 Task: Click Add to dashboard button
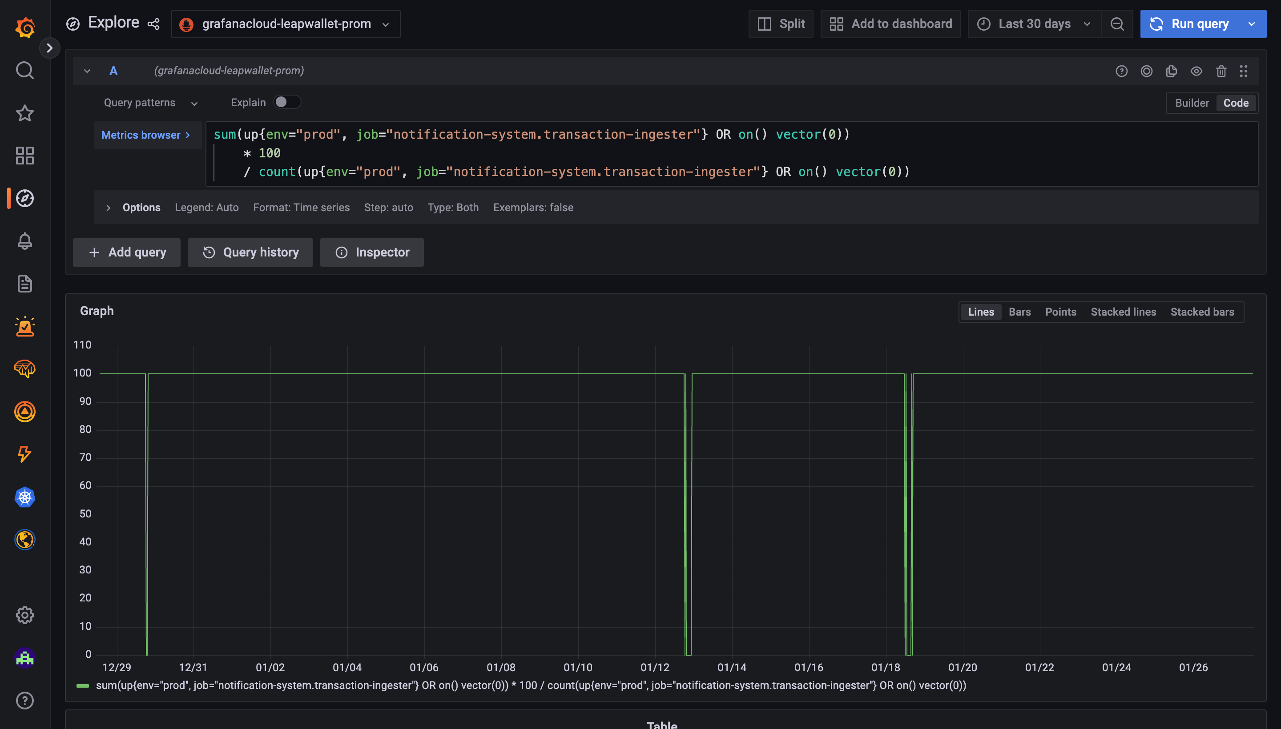890,24
